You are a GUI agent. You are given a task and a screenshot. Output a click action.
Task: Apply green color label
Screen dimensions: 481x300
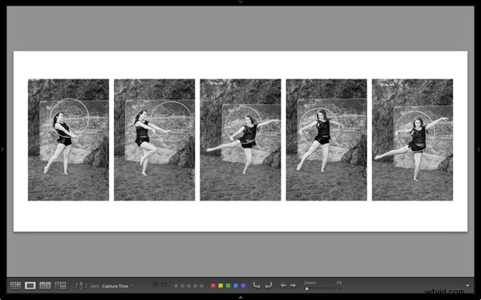coord(228,286)
